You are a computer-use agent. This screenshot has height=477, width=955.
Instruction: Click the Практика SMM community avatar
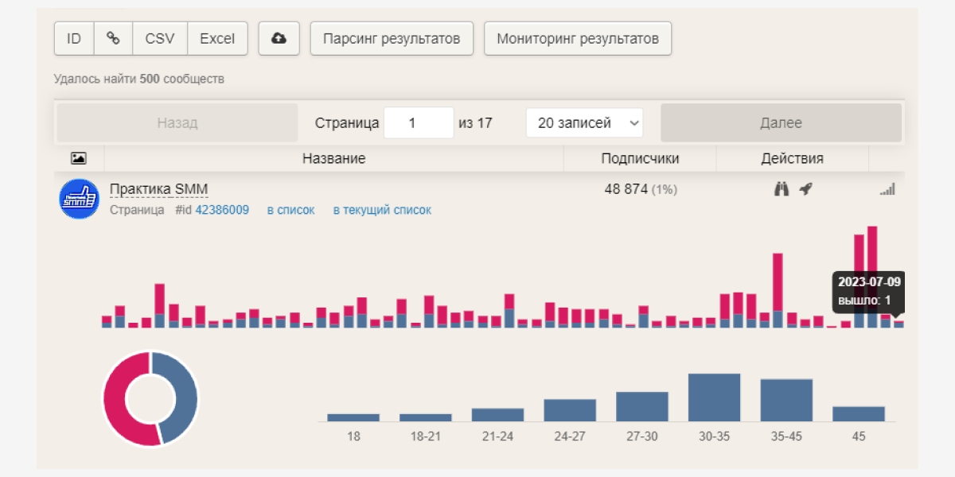[79, 199]
